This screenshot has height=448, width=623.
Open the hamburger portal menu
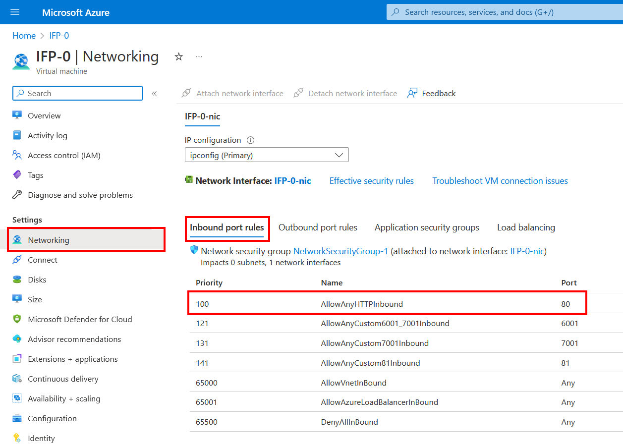click(x=15, y=12)
